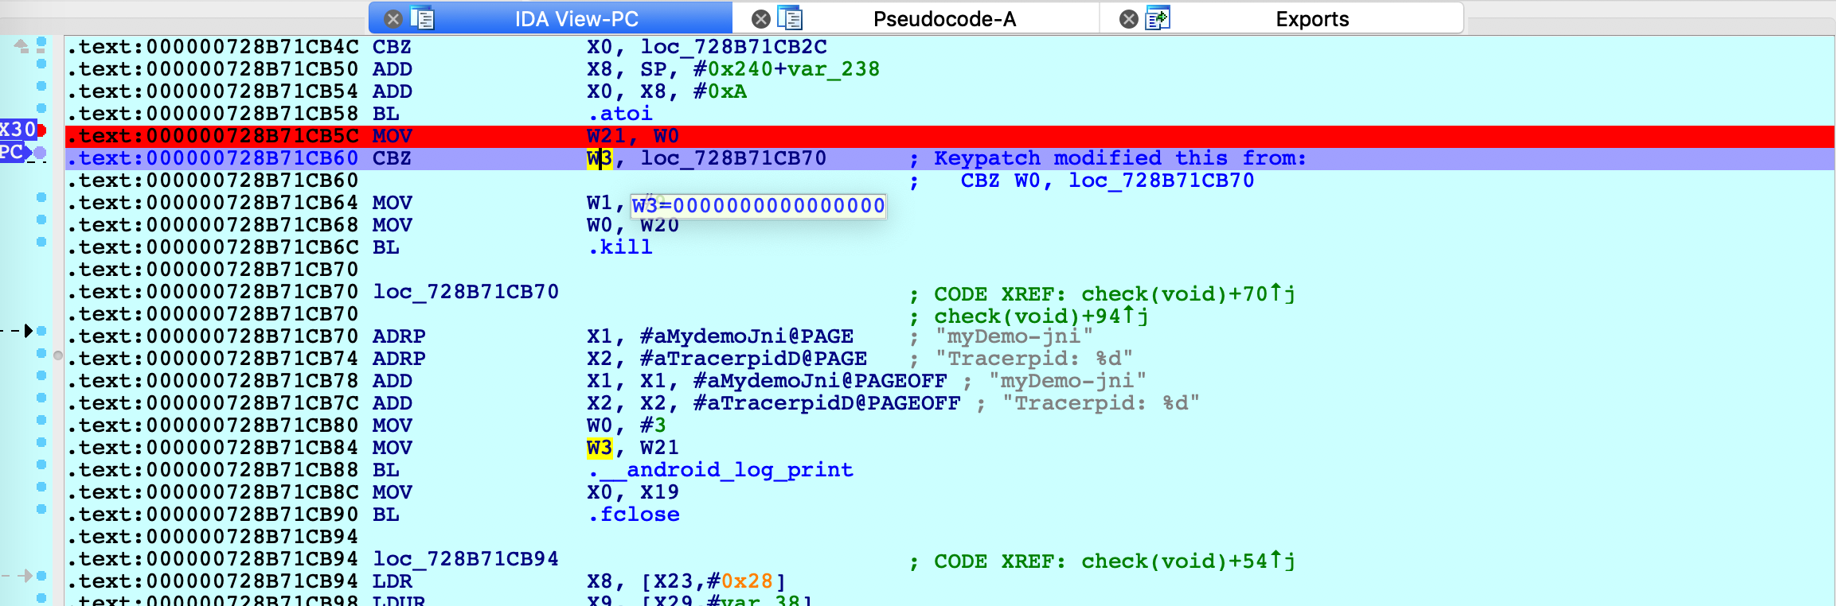Click the "myDemo-jni" string comment on ADRP line
Viewport: 1836px width, 606px height.
pyautogui.click(x=1014, y=336)
